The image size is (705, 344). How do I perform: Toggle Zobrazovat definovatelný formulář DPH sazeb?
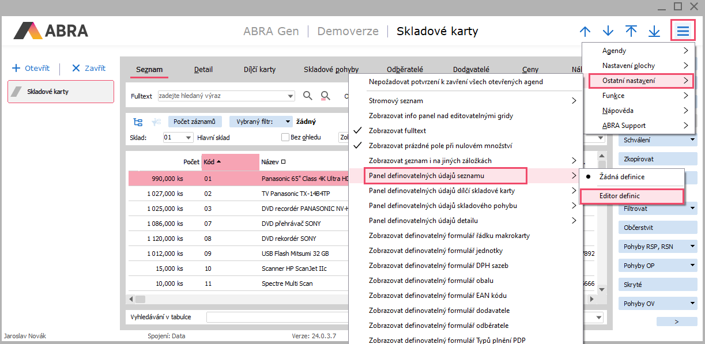click(465, 266)
